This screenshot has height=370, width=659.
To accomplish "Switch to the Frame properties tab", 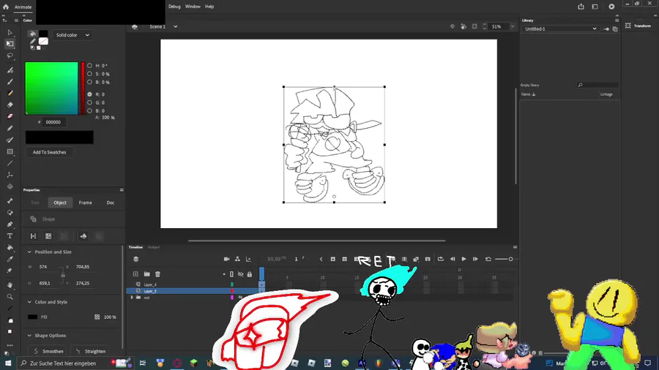I will (86, 203).
